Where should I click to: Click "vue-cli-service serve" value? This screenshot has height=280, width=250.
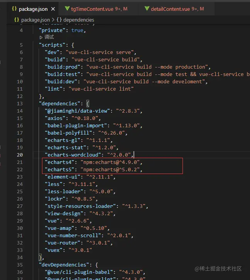(x=100, y=52)
